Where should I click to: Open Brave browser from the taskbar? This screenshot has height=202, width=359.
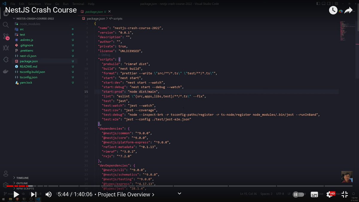pyautogui.click(x=18, y=199)
